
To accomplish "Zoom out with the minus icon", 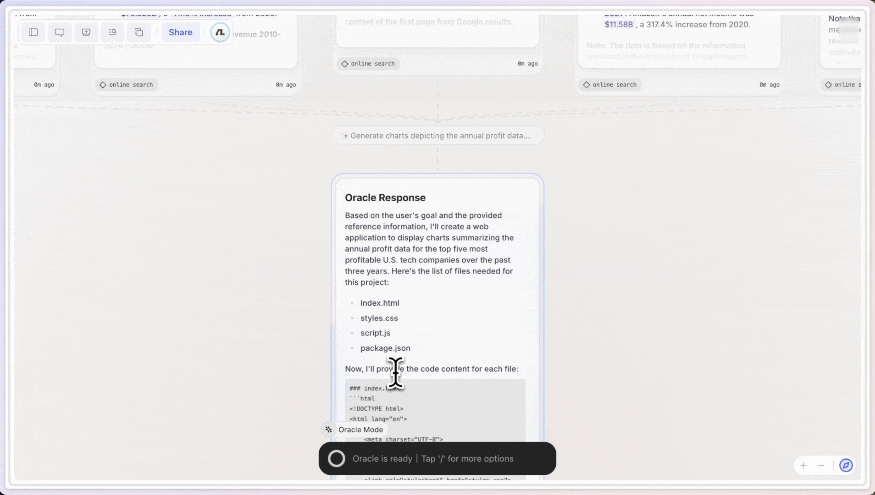I will click(821, 465).
